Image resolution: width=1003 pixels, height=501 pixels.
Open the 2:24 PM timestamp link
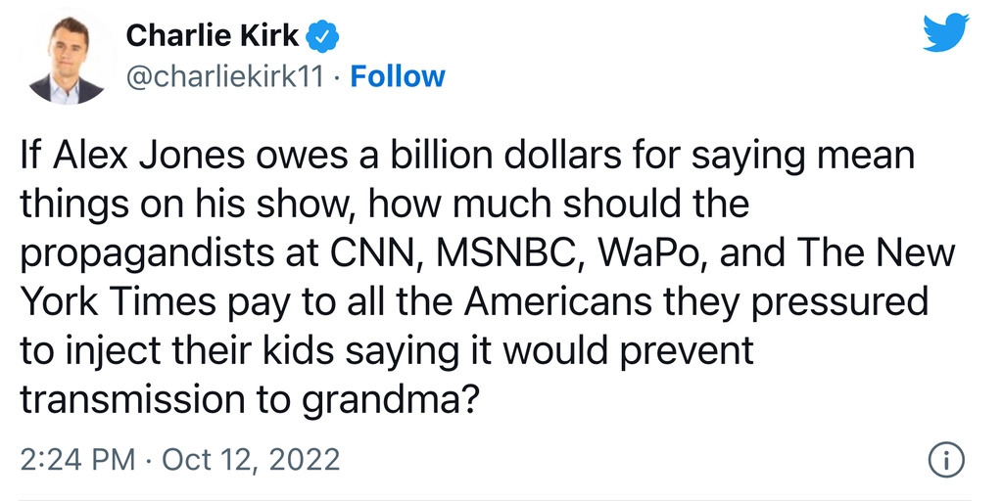coord(78,460)
